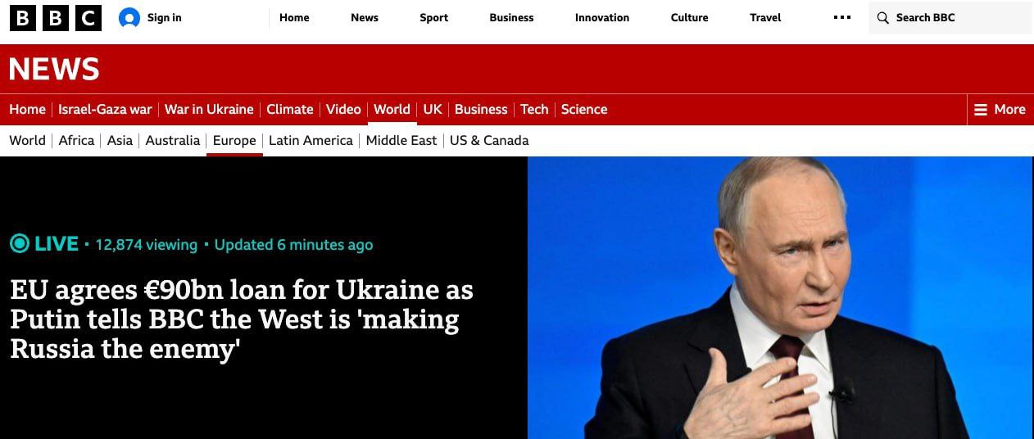
Task: Open the three-dot more menu in top navigation
Action: [842, 17]
